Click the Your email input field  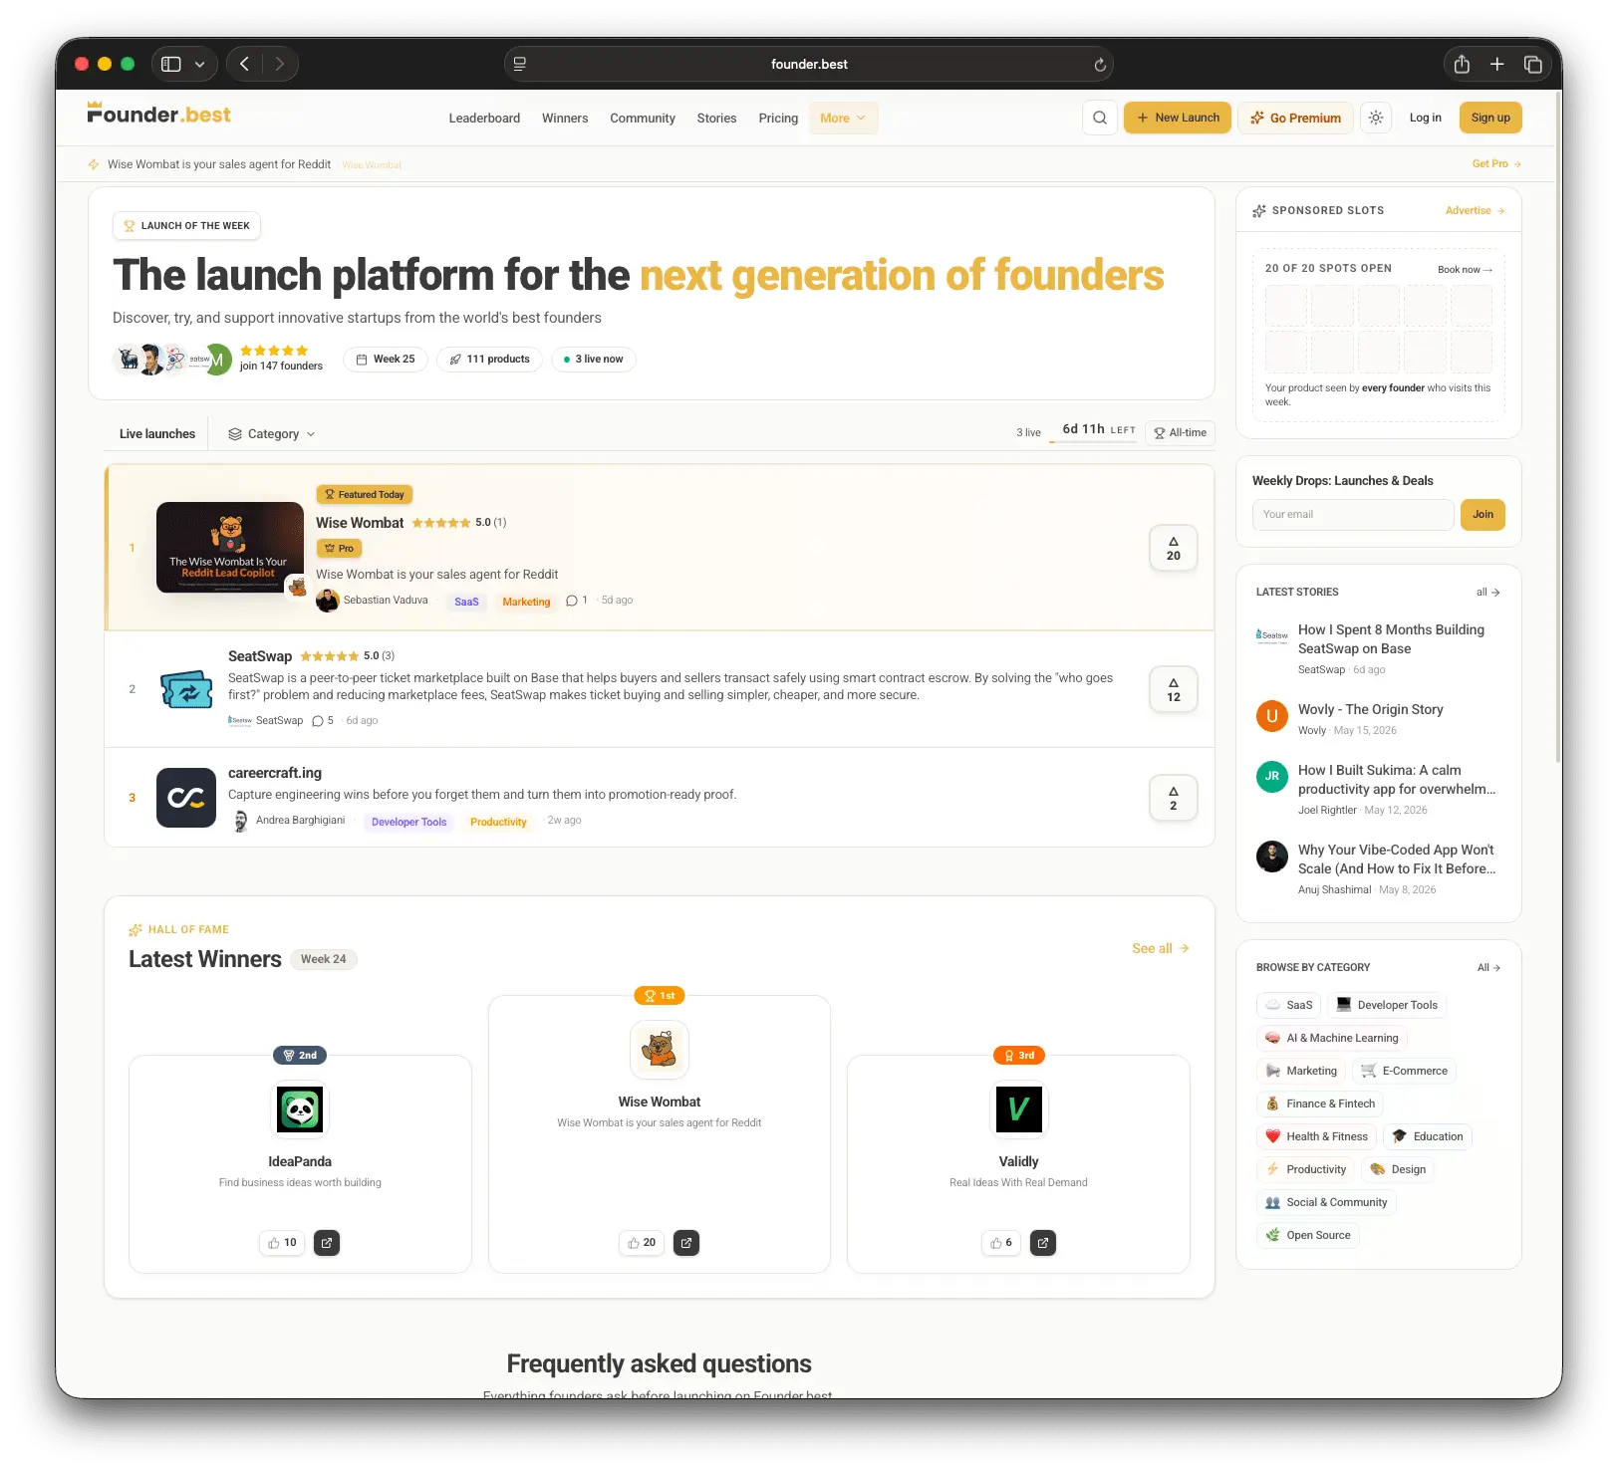[1353, 515]
